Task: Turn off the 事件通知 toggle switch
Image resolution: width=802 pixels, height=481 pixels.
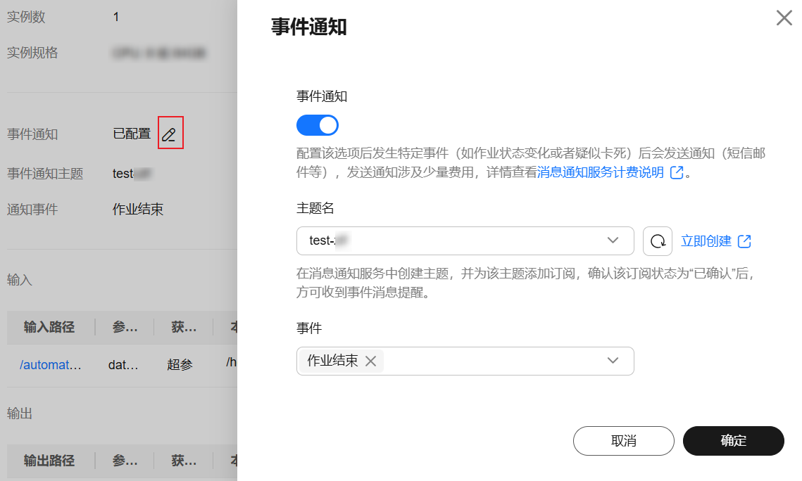Action: (x=317, y=125)
